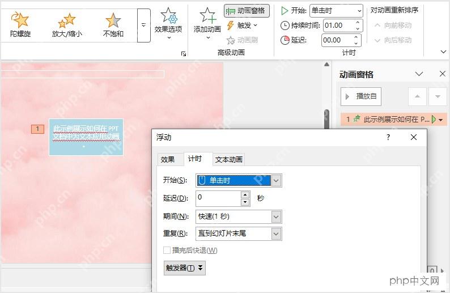Close the 动画窗格 animation pane
The width and height of the screenshot is (450, 293).
[x=442, y=74]
